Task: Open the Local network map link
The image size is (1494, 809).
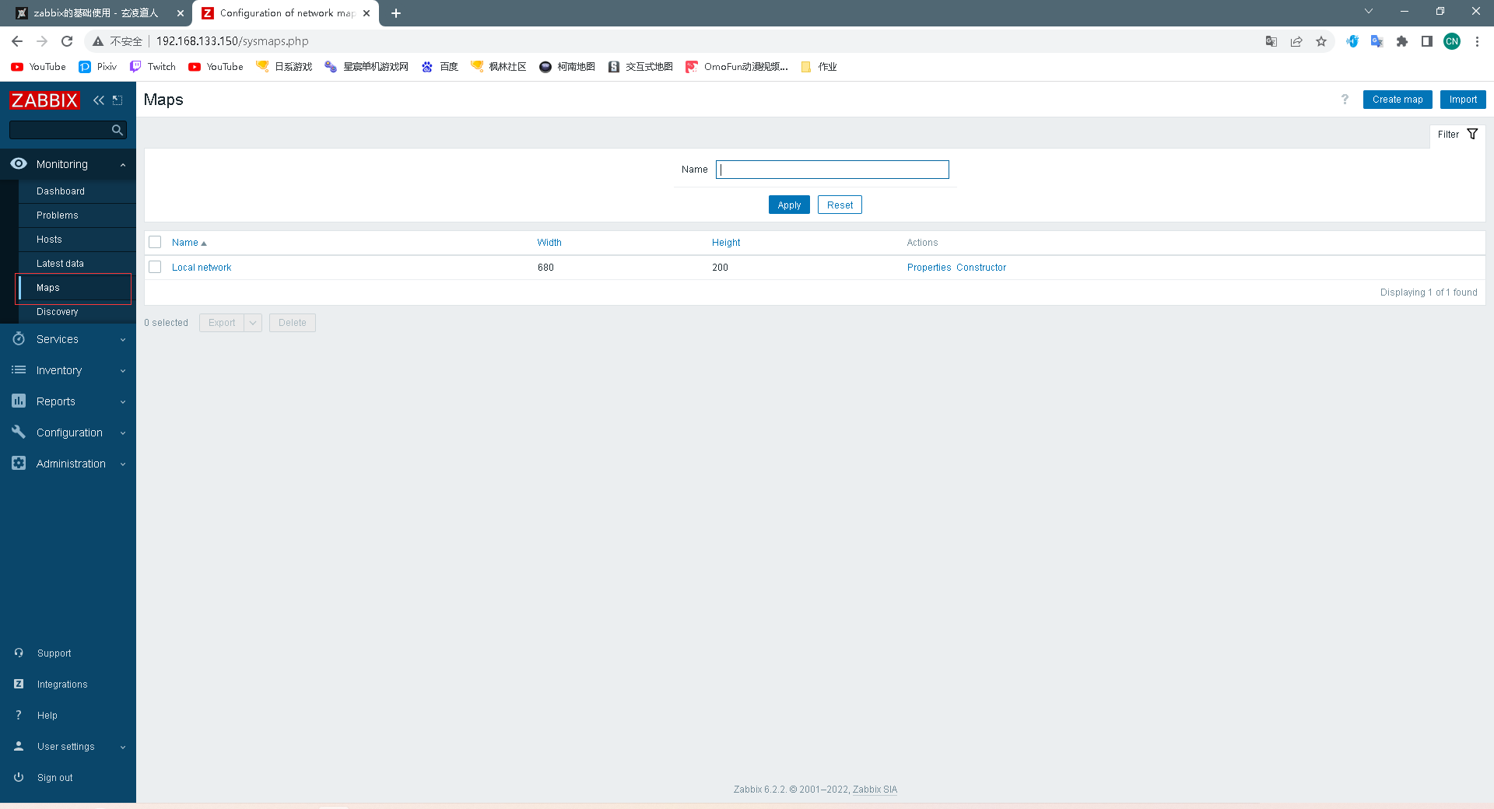Action: pos(201,267)
